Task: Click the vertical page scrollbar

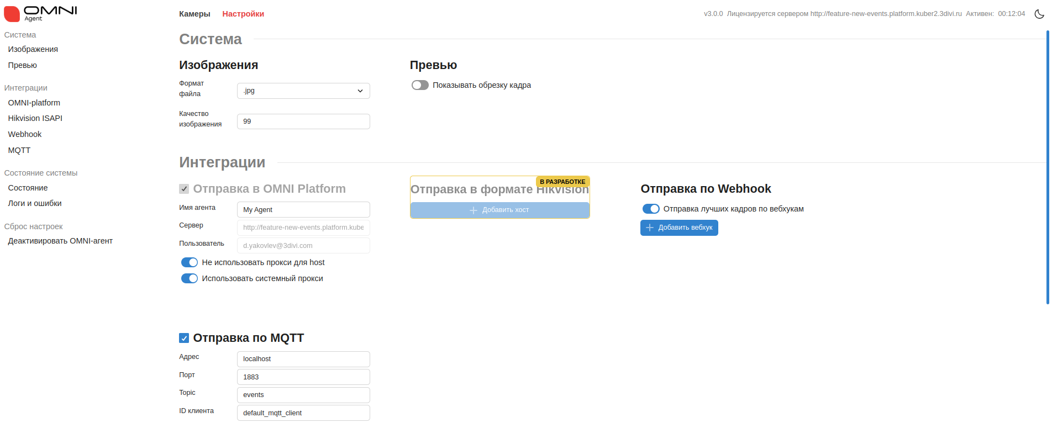Action: tap(1048, 166)
